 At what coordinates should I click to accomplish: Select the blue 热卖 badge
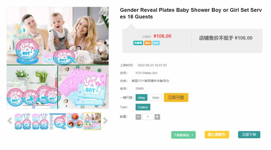point(156,43)
